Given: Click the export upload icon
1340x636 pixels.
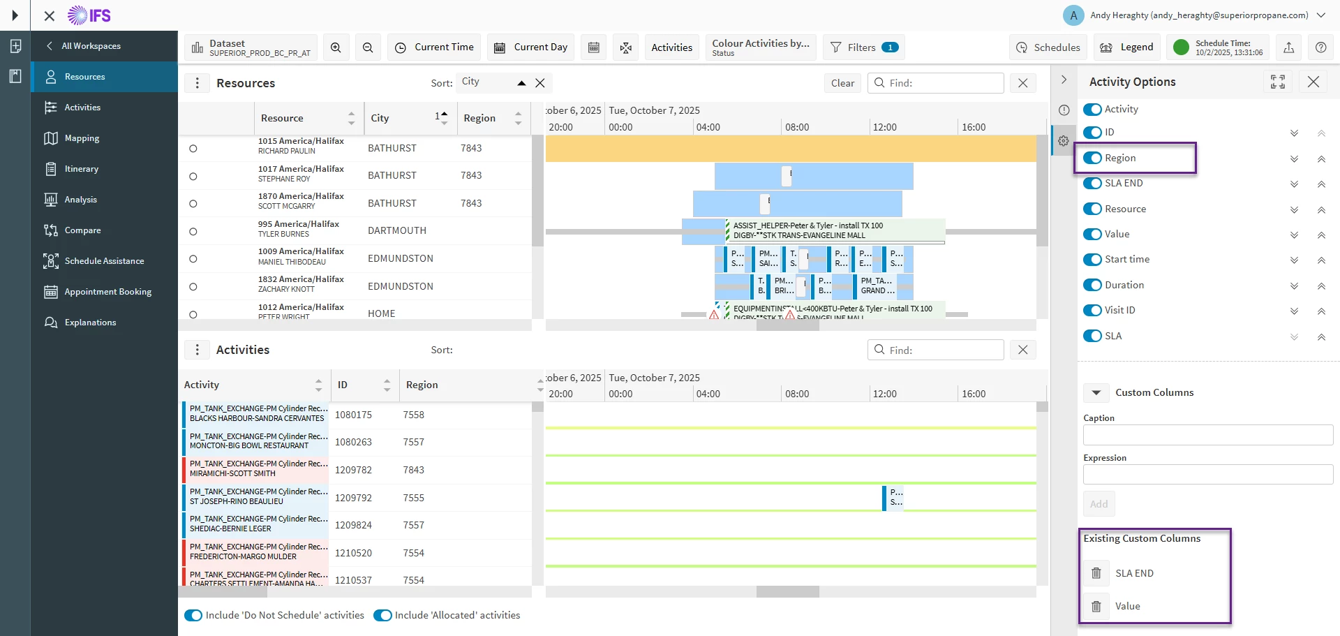Looking at the screenshot, I should (x=1288, y=47).
